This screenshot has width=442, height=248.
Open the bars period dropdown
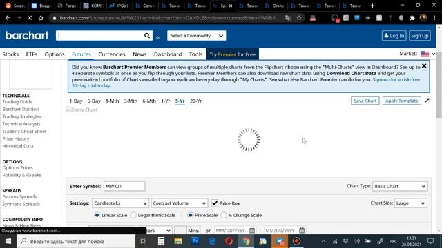click(155, 230)
